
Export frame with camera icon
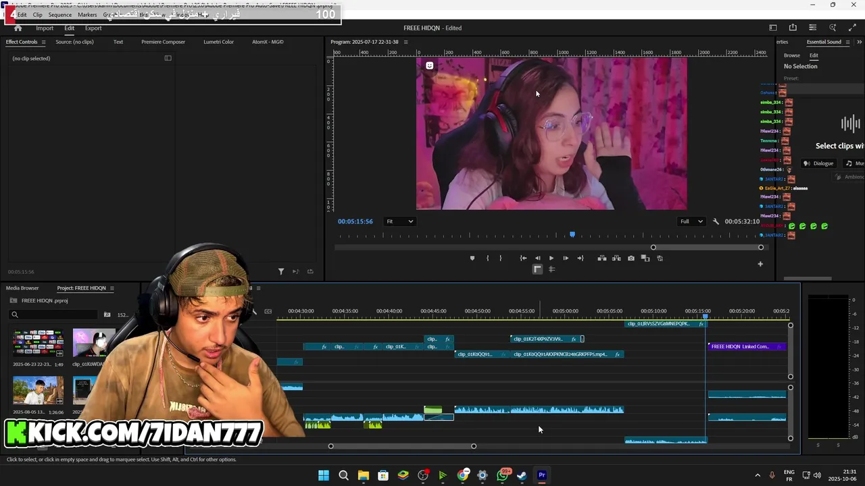point(631,258)
